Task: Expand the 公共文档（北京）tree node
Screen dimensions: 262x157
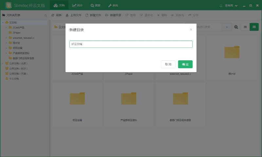Action: click(x=3, y=63)
